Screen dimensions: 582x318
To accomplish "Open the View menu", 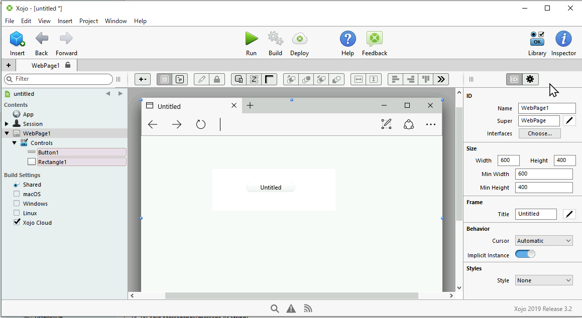I will pos(44,21).
